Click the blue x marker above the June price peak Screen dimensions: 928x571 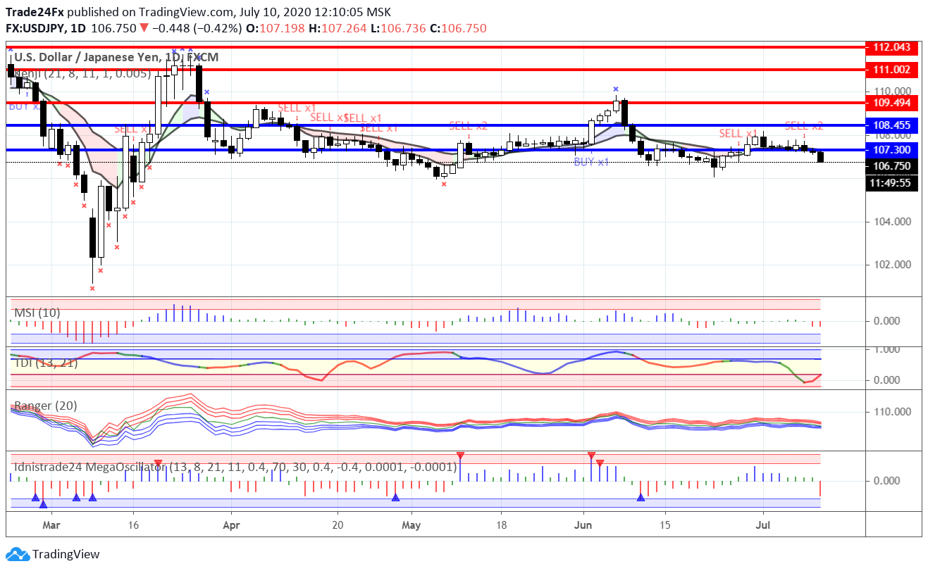(x=616, y=89)
